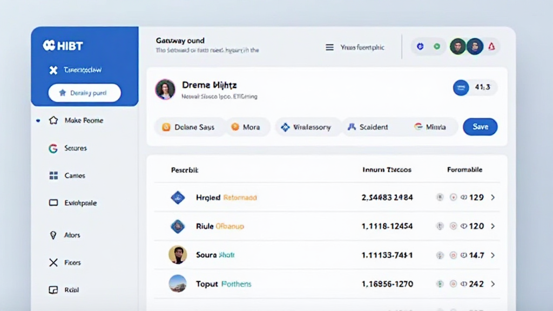Viewport: 553px width, 311px height.
Task: Expand the Toput Forthens row chevron
Action: [x=493, y=283]
